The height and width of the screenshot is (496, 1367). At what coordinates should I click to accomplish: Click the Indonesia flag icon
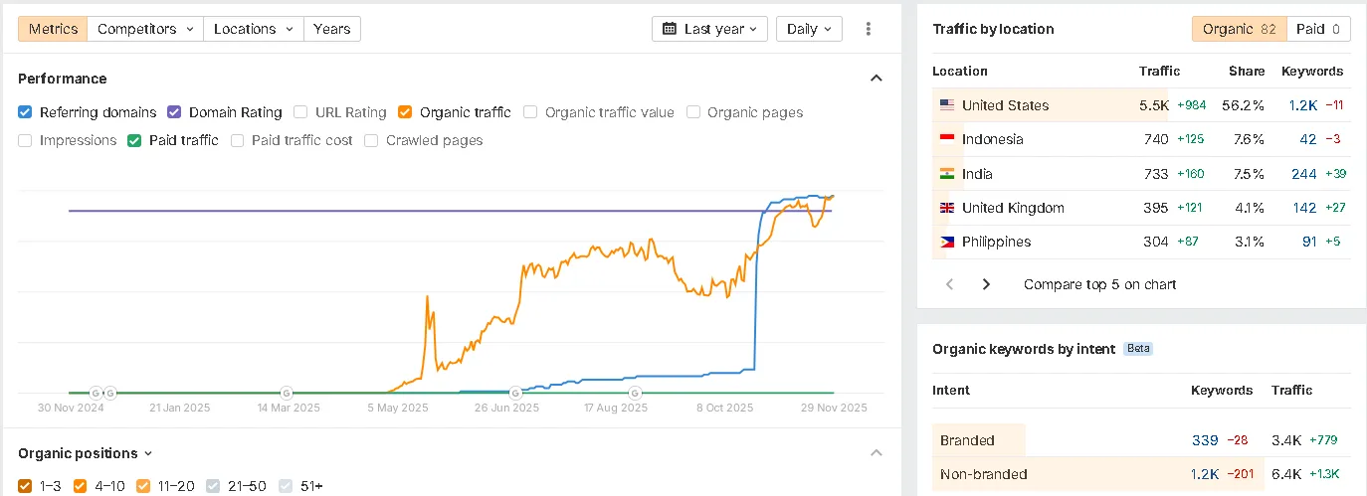coord(946,139)
